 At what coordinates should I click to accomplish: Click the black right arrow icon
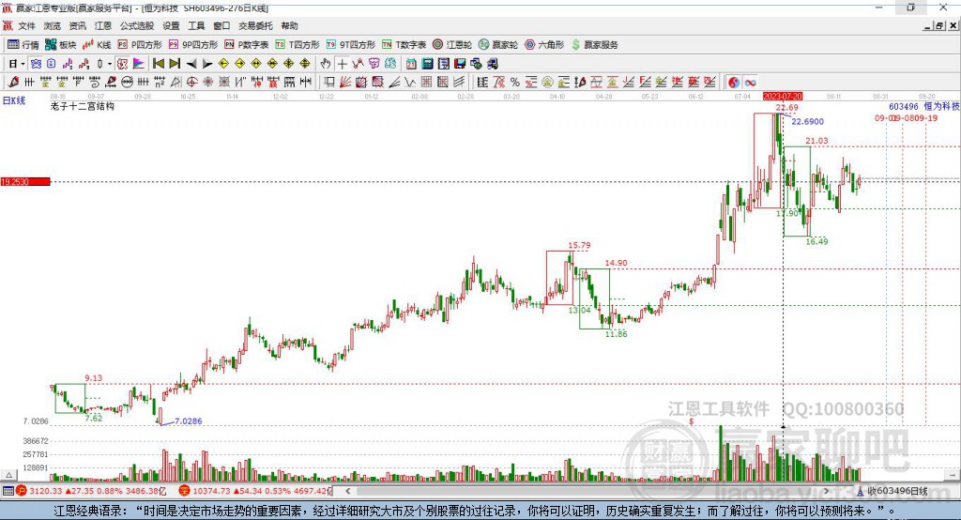207,64
